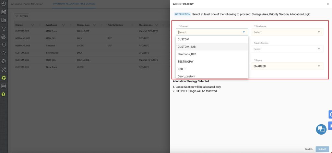This screenshot has width=332, height=153.
Task: Expand the Warehouse dropdown
Action: click(287, 32)
